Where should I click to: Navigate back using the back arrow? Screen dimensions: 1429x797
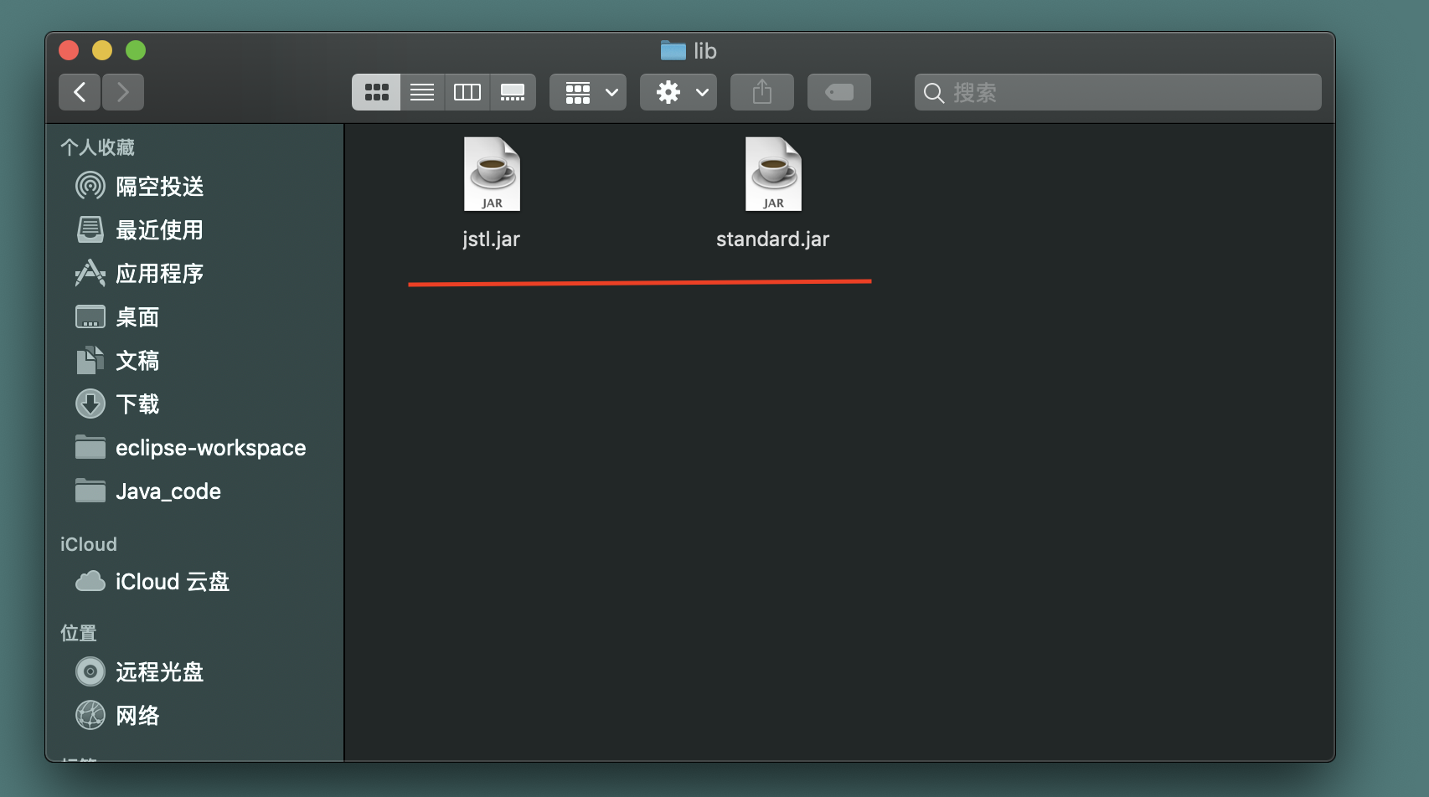coord(79,92)
